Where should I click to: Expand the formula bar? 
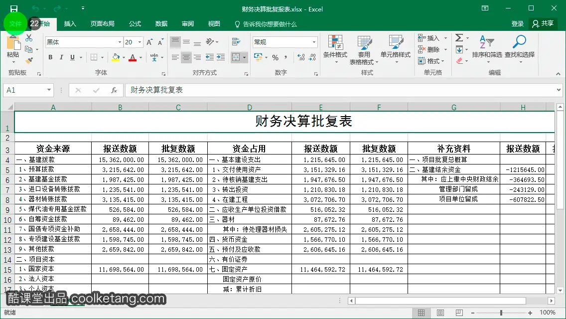559,90
